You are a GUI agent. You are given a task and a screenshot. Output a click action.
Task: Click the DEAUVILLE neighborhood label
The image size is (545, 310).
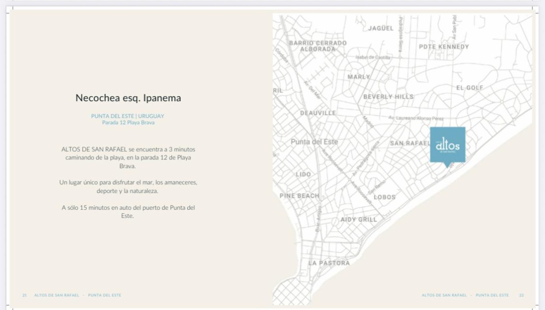click(x=318, y=113)
